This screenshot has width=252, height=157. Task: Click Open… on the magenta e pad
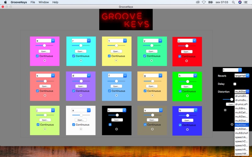[x=44, y=51]
